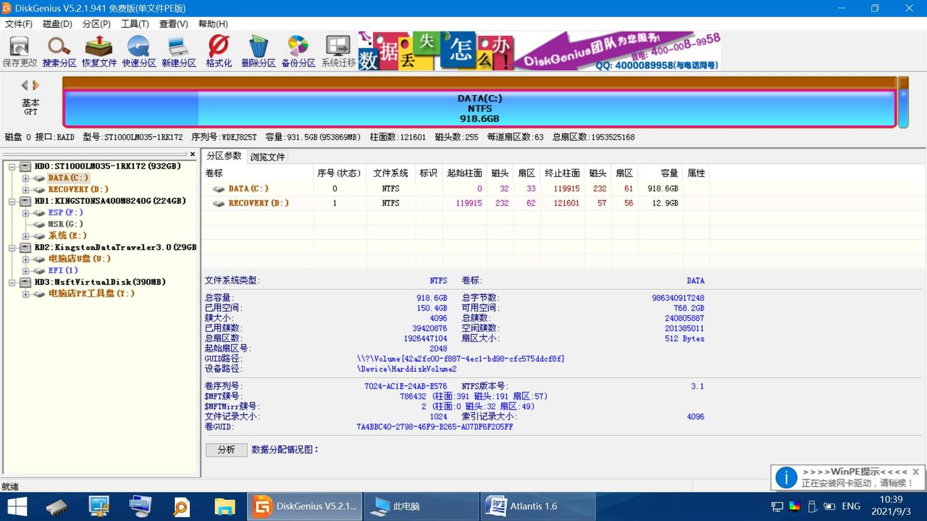
Task: Click the 保存更改 save changes toolbar icon
Action: tap(20, 51)
